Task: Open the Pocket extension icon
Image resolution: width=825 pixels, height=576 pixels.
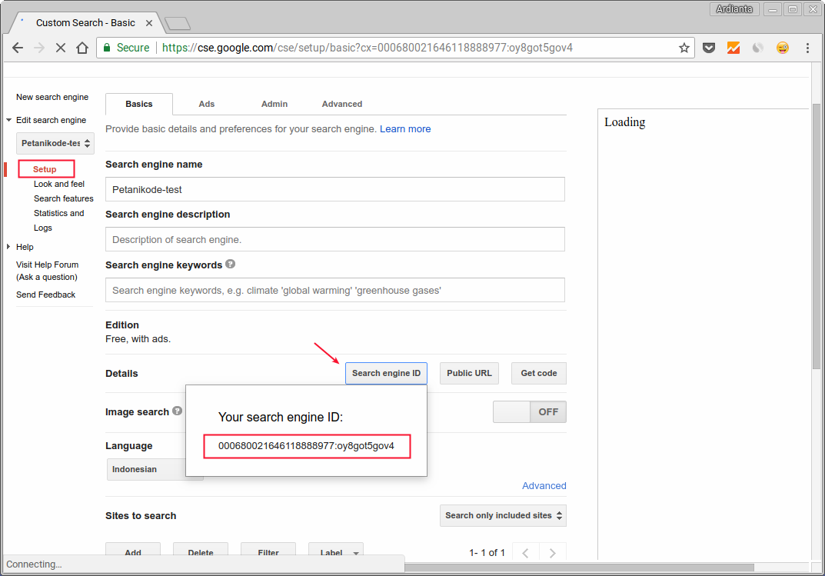Action: (709, 47)
